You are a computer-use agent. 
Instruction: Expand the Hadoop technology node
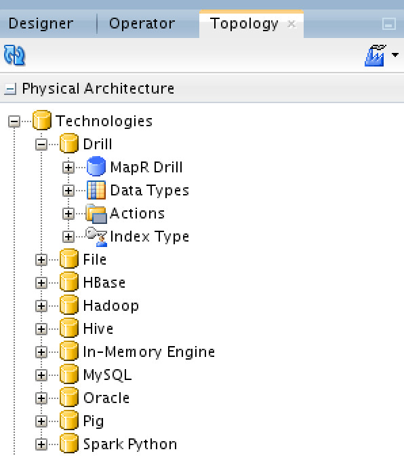click(41, 305)
